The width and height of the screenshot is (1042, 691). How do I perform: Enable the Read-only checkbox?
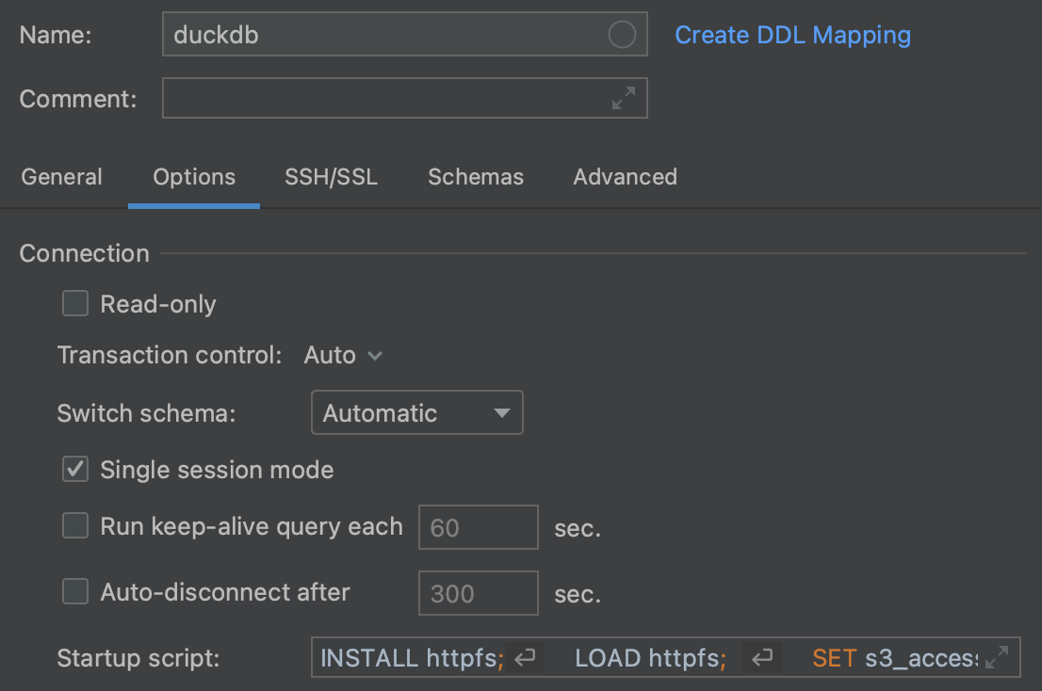(x=74, y=303)
